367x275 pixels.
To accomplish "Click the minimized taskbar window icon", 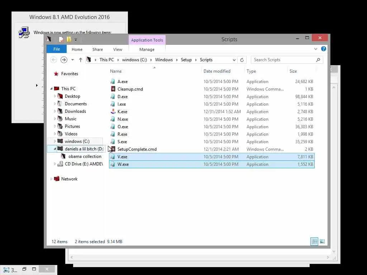I will 6,270.
